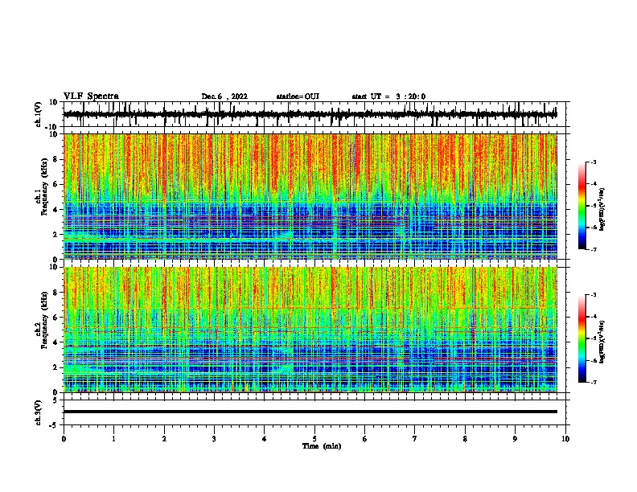Click the "2" kHz tick on ch.2 frequency axis
637x492 pixels.
point(56,367)
